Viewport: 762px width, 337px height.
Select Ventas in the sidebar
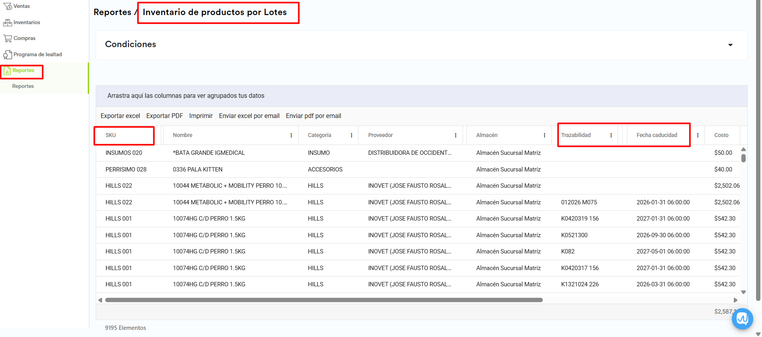[x=22, y=6]
